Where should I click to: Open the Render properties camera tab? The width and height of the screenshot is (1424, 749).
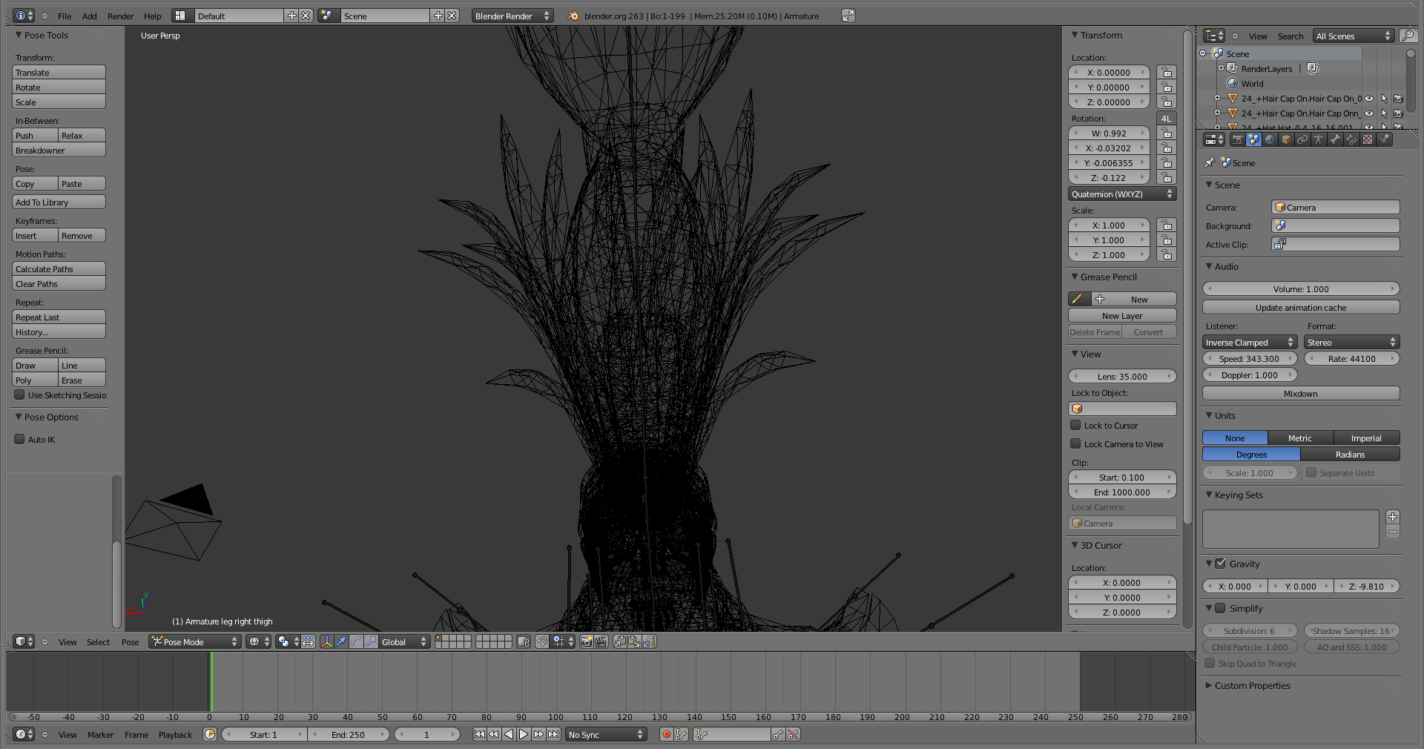[1238, 139]
